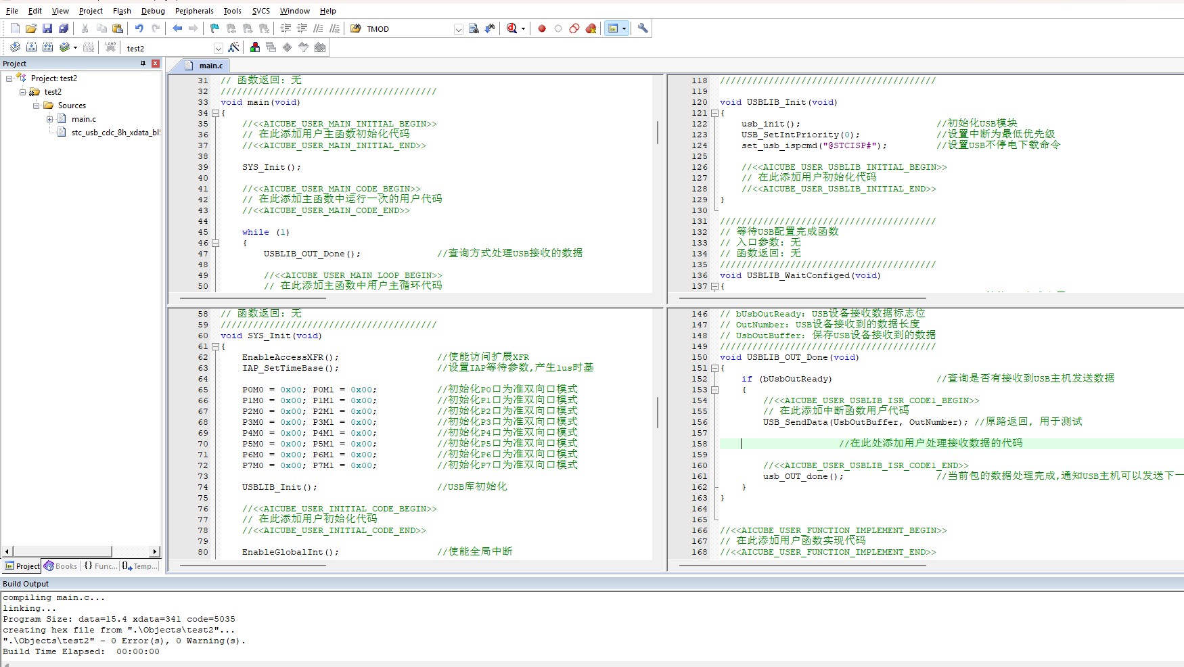Switch to the Func... panel tab
1184x667 pixels.
100,566
